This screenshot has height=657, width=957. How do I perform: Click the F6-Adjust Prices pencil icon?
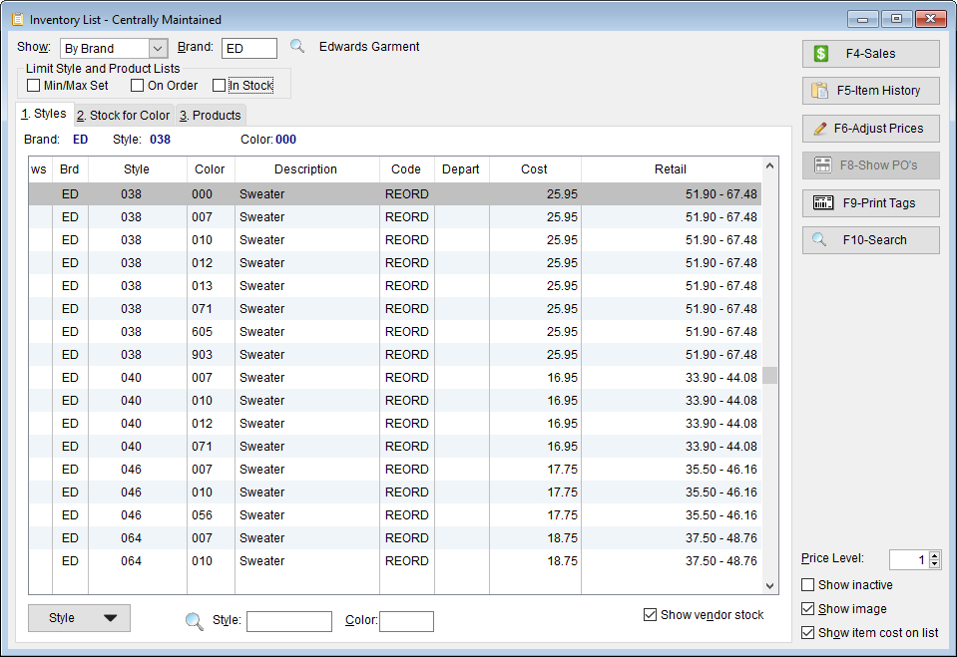point(821,128)
